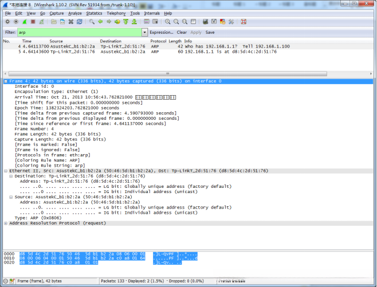The image size is (377, 287).
Task: Click the go to first packet icon
Action: pyautogui.click(x=125, y=22)
